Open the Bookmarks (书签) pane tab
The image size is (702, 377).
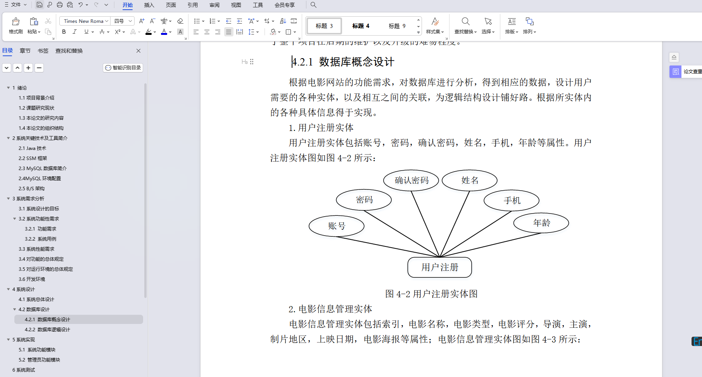click(43, 51)
